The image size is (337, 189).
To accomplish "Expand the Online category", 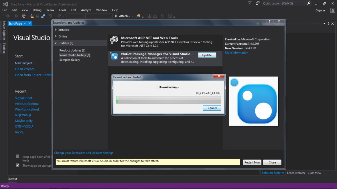I will pos(56,36).
